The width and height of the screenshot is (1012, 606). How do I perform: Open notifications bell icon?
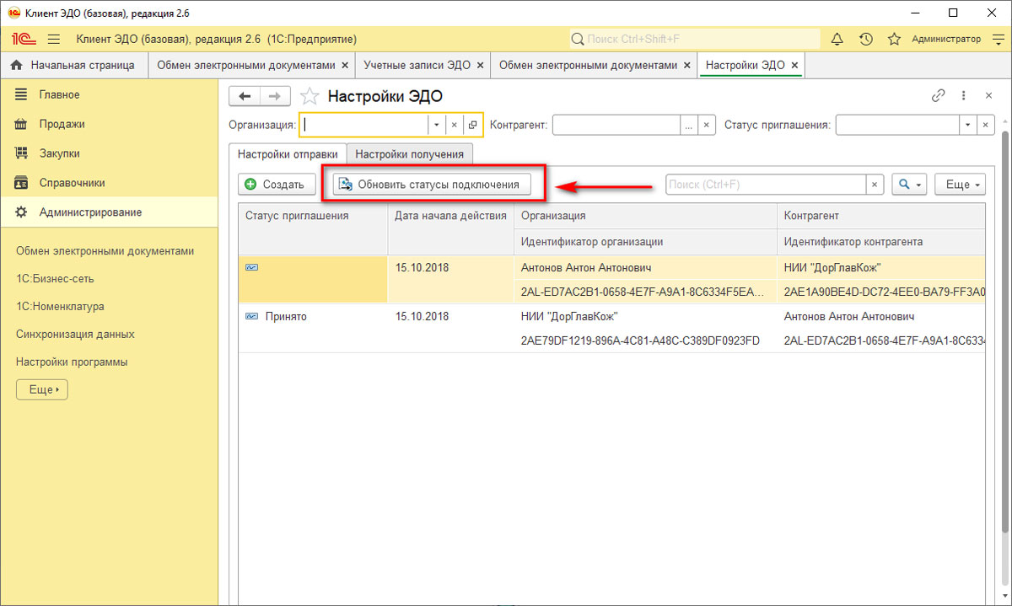tap(837, 39)
